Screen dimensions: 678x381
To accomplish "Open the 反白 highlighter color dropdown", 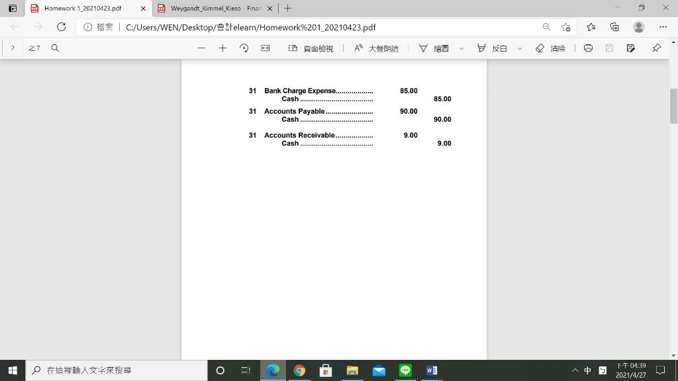I will click(520, 48).
